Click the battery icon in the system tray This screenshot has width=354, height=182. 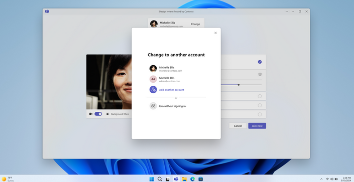[x=336, y=179]
